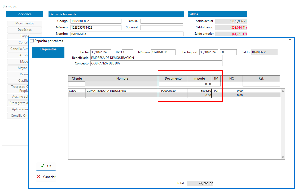This screenshot has width=298, height=192.
Task: Click the green checkmark icon on OK
Action: [x=42, y=166]
